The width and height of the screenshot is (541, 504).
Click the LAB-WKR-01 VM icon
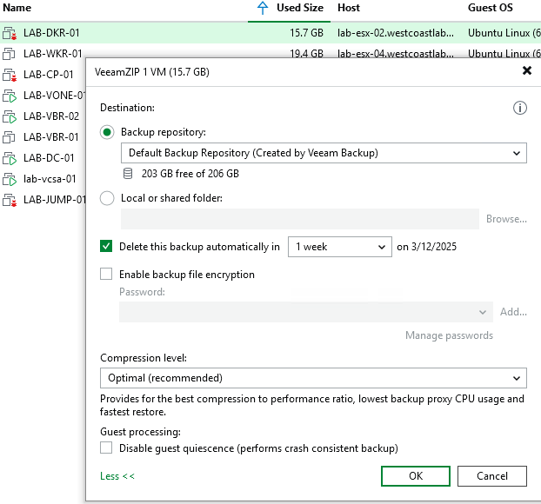click(10, 54)
